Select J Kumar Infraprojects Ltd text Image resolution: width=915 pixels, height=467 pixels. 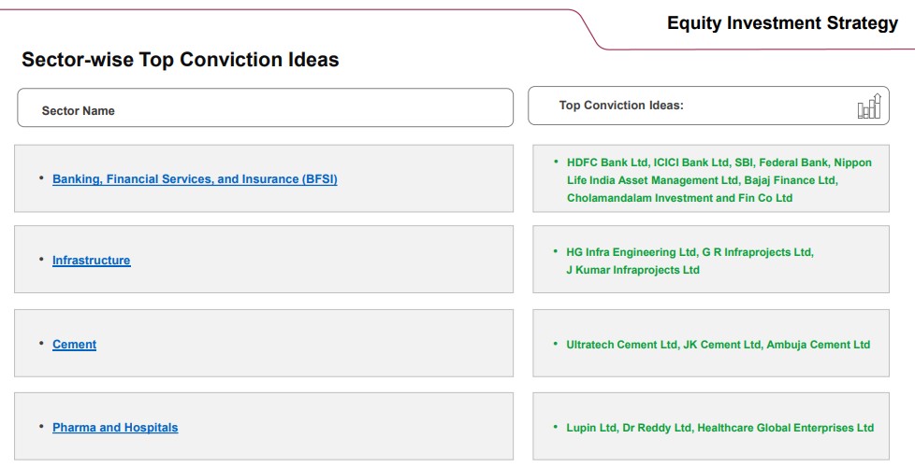633,270
